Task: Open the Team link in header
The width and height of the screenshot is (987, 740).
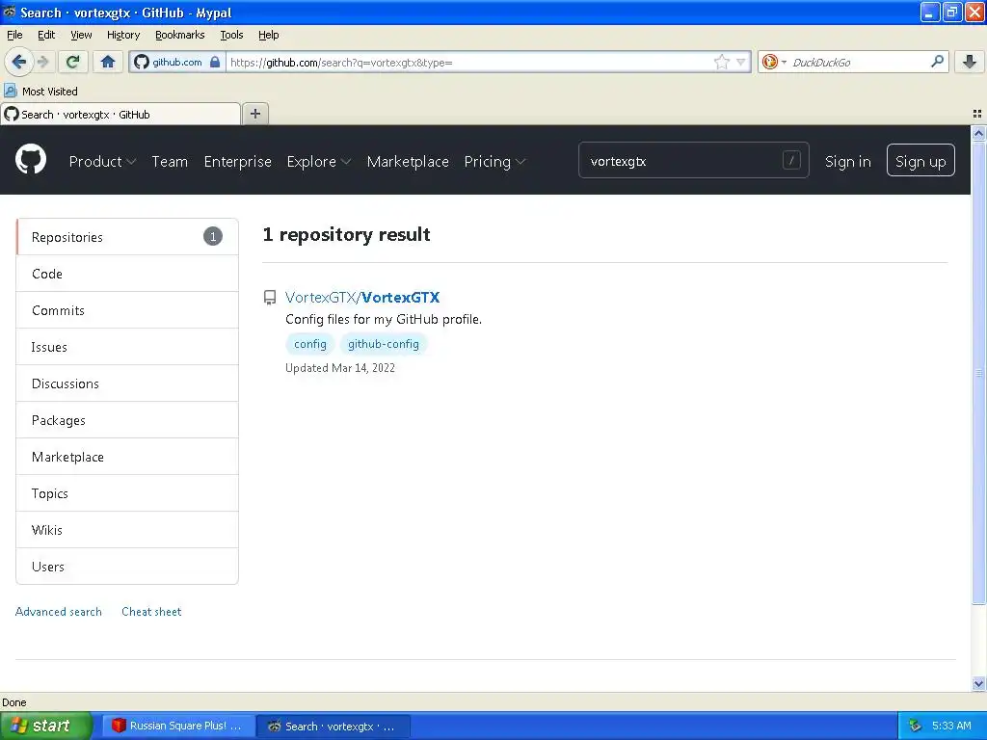Action: pos(170,162)
